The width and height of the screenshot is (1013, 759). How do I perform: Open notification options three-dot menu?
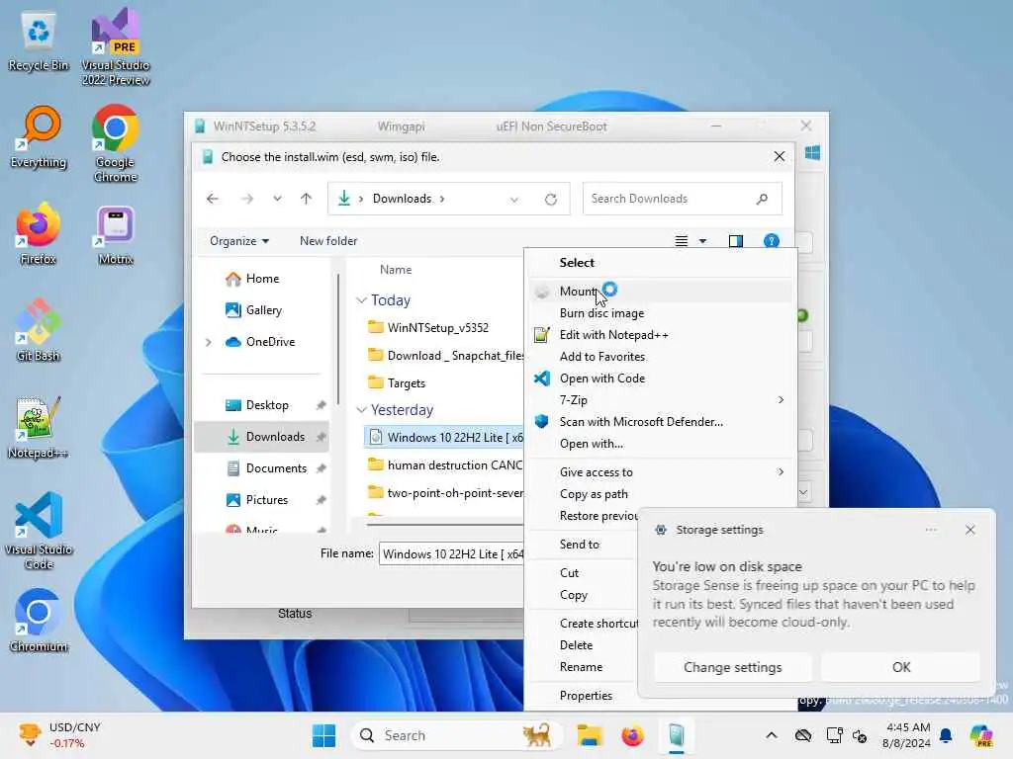point(930,531)
